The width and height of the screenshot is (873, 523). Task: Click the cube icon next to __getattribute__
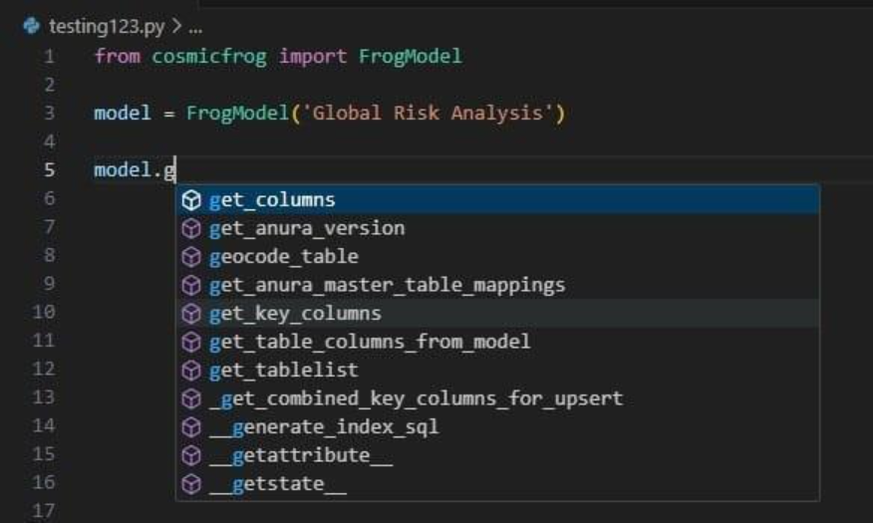pos(192,456)
